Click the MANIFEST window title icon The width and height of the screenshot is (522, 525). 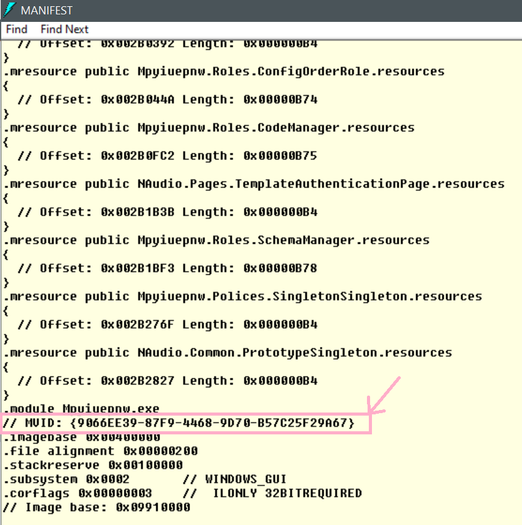coord(10,10)
